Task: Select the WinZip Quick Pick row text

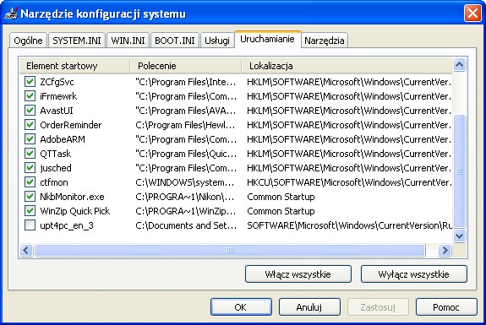Action: click(75, 211)
